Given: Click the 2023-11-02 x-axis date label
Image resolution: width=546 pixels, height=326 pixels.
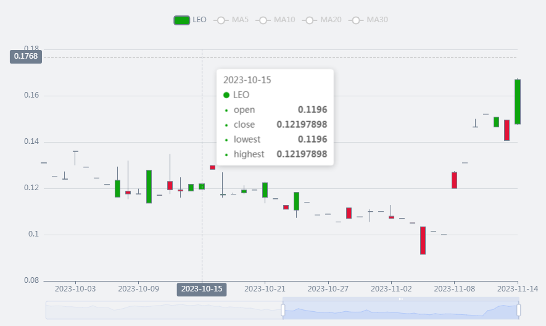Looking at the screenshot, I should pos(391,289).
